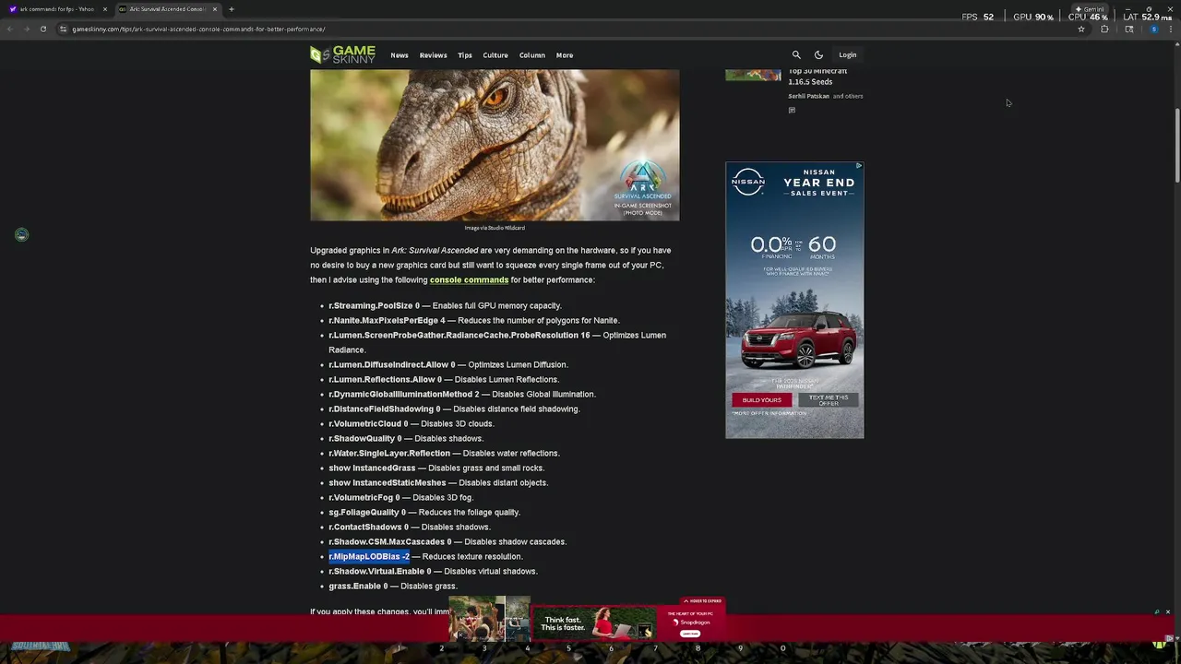Screen dimensions: 1181x664
Task: Click the console commands link
Action: click(x=469, y=279)
